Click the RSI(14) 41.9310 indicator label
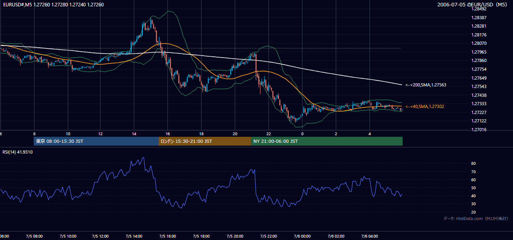The height and width of the screenshot is (240, 513). coord(18,152)
